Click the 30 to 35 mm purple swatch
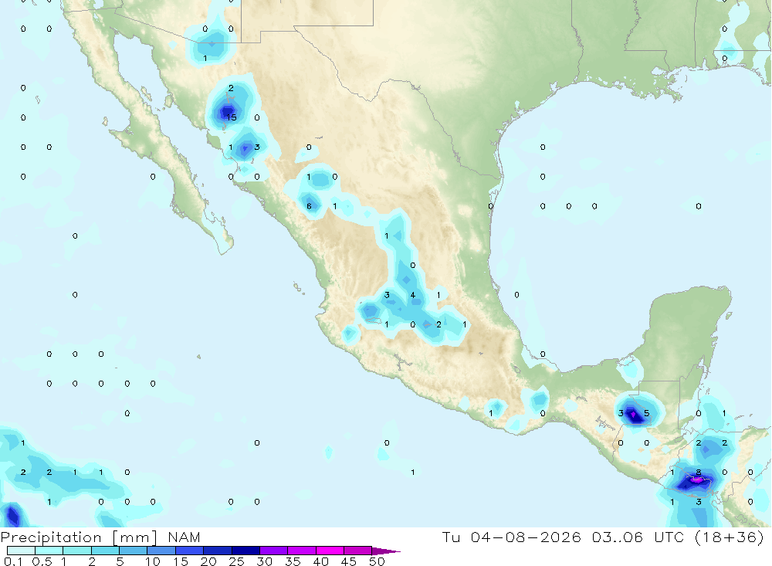This screenshot has height=566, width=772. [x=274, y=551]
